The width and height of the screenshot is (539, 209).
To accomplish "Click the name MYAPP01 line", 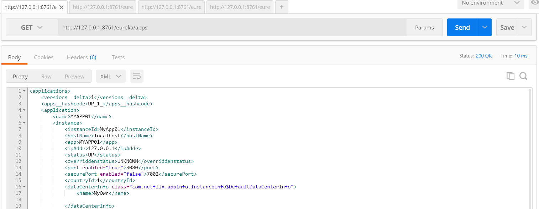I will 82,117.
